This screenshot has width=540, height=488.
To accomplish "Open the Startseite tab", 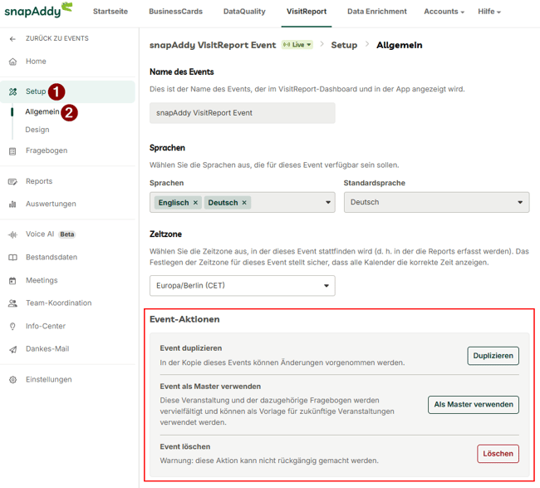I will pyautogui.click(x=110, y=12).
